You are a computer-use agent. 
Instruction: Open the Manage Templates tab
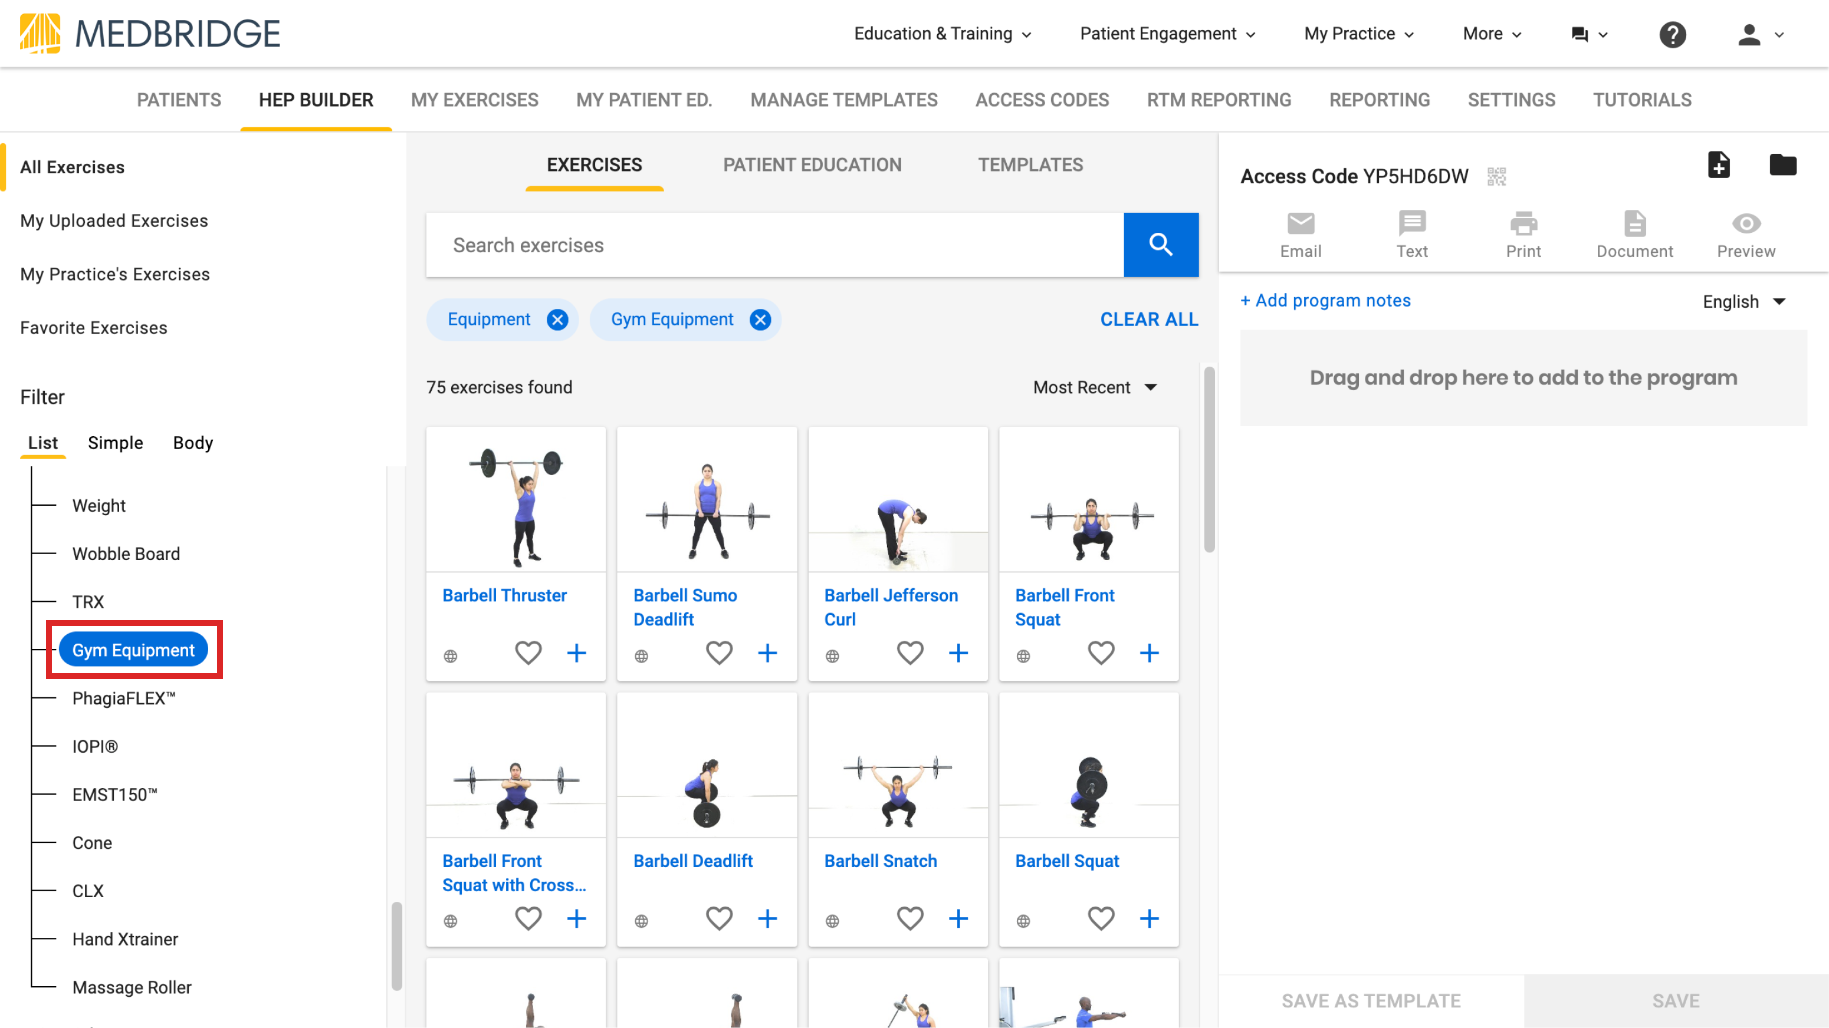tap(843, 100)
